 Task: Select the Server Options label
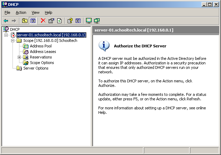(36, 68)
